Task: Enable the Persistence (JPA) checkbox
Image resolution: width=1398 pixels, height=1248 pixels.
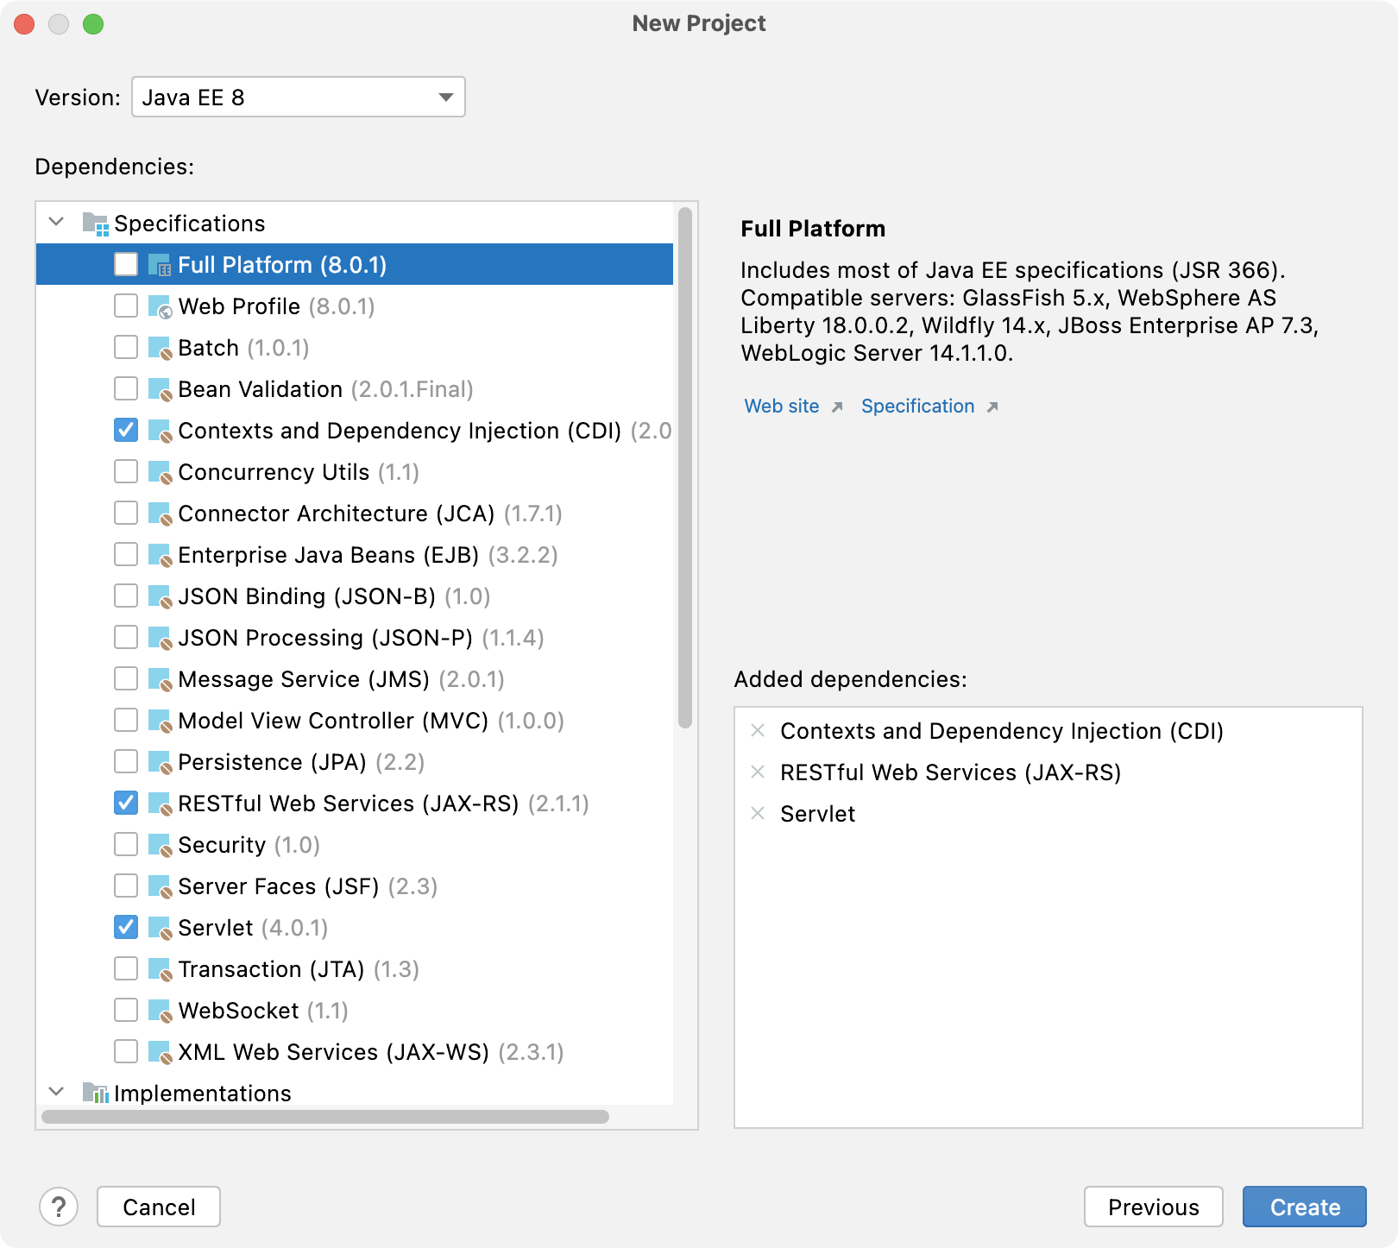Action: [x=126, y=761]
